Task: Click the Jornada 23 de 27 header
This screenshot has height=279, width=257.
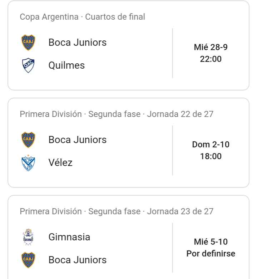Action: (180, 211)
